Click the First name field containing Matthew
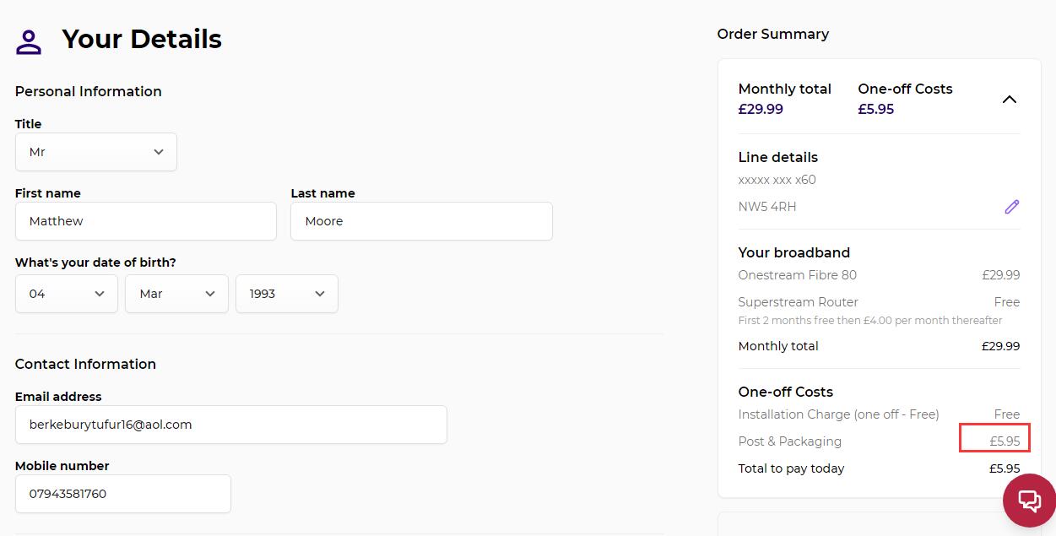Screen dimensions: 1056x536 point(146,221)
